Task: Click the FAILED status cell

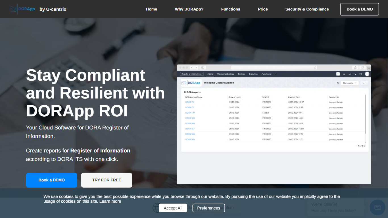Action: pyautogui.click(x=266, y=113)
